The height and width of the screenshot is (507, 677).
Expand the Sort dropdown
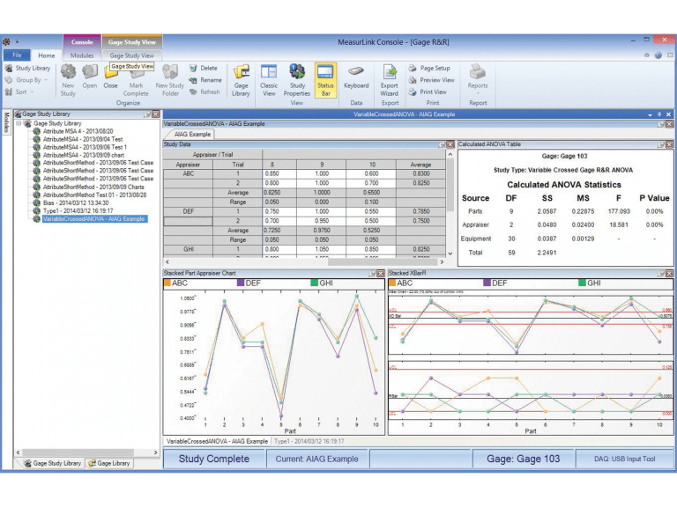(x=23, y=92)
